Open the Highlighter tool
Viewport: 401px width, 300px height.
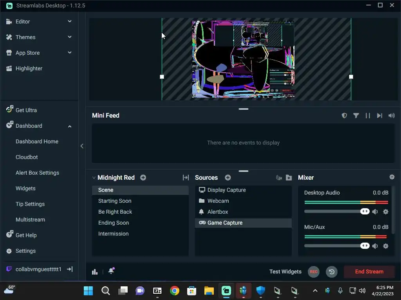[x=29, y=68]
